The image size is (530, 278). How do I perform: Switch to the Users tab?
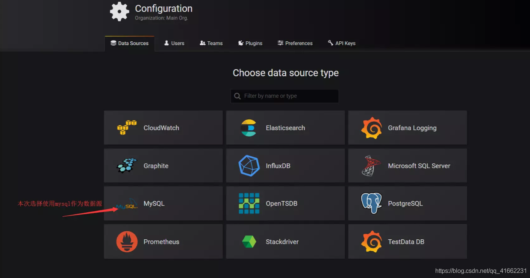click(174, 44)
